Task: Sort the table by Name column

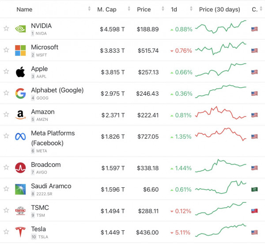Action: pos(24,9)
